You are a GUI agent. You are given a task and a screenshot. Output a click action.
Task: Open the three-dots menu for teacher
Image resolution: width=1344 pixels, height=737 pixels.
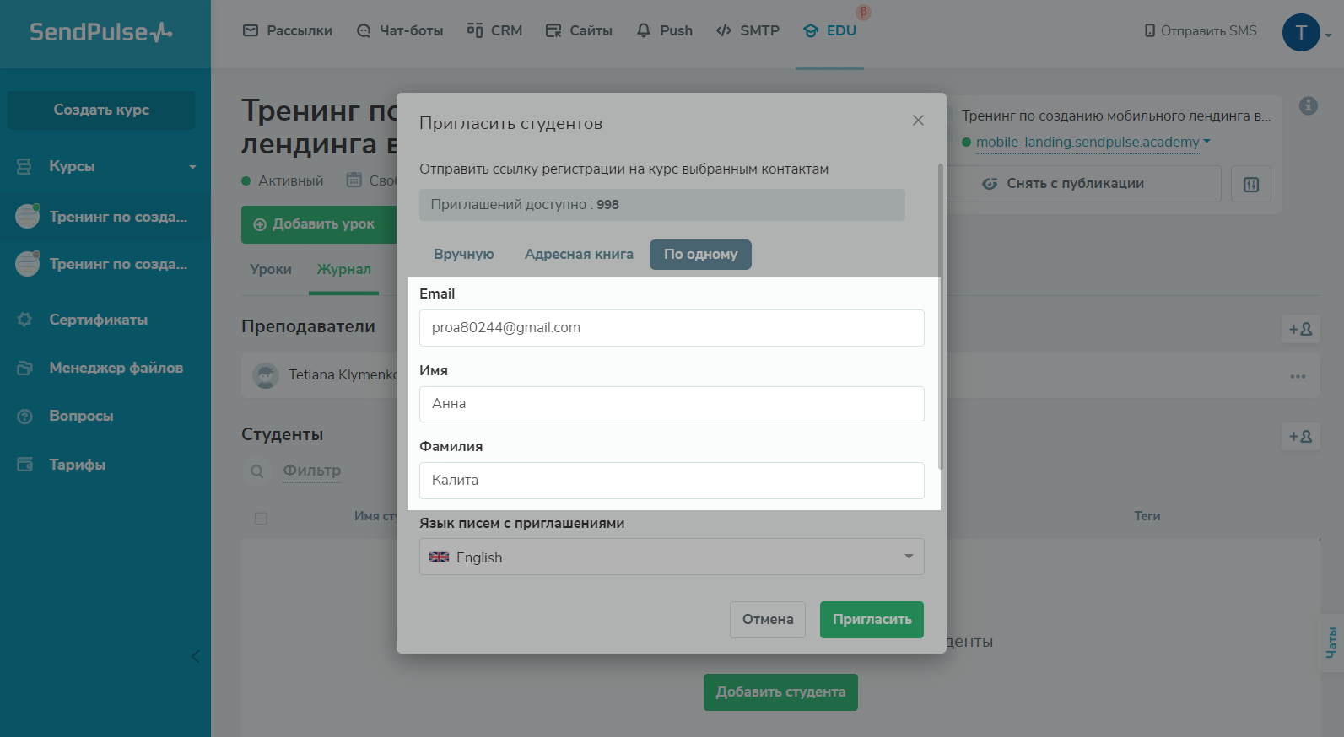pos(1297,376)
